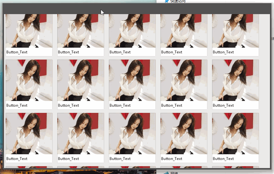Click the dark gray title bar of the gallery window
Screen dimensions: 274x174
point(136,8)
